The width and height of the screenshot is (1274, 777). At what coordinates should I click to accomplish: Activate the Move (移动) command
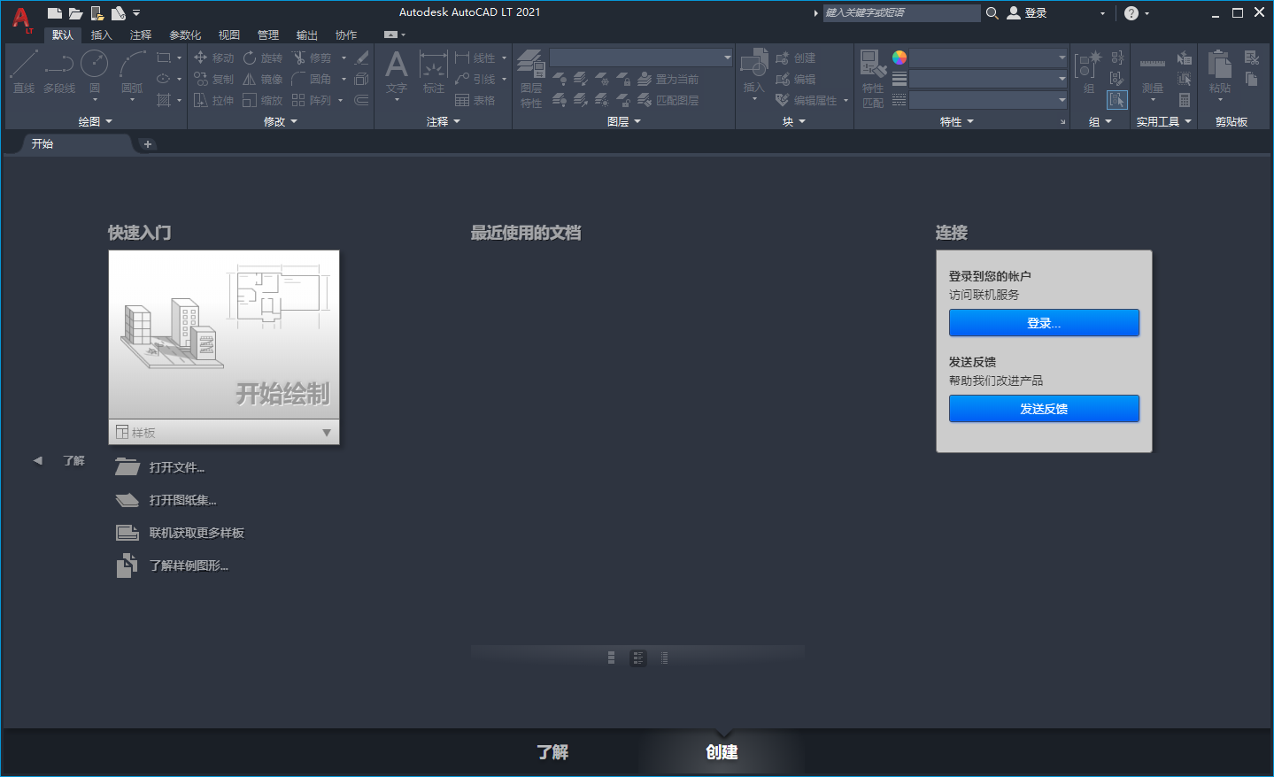(x=215, y=57)
